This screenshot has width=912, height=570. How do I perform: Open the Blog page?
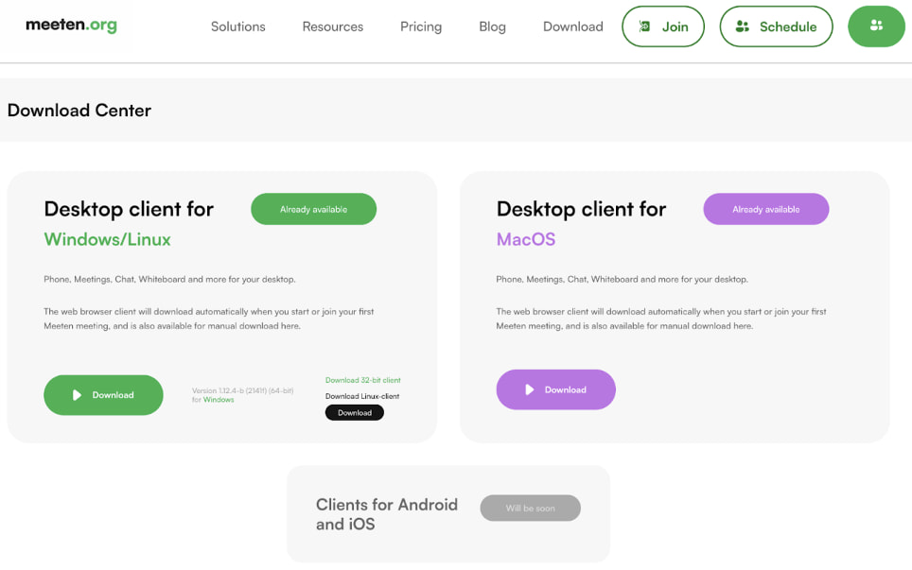coord(492,26)
